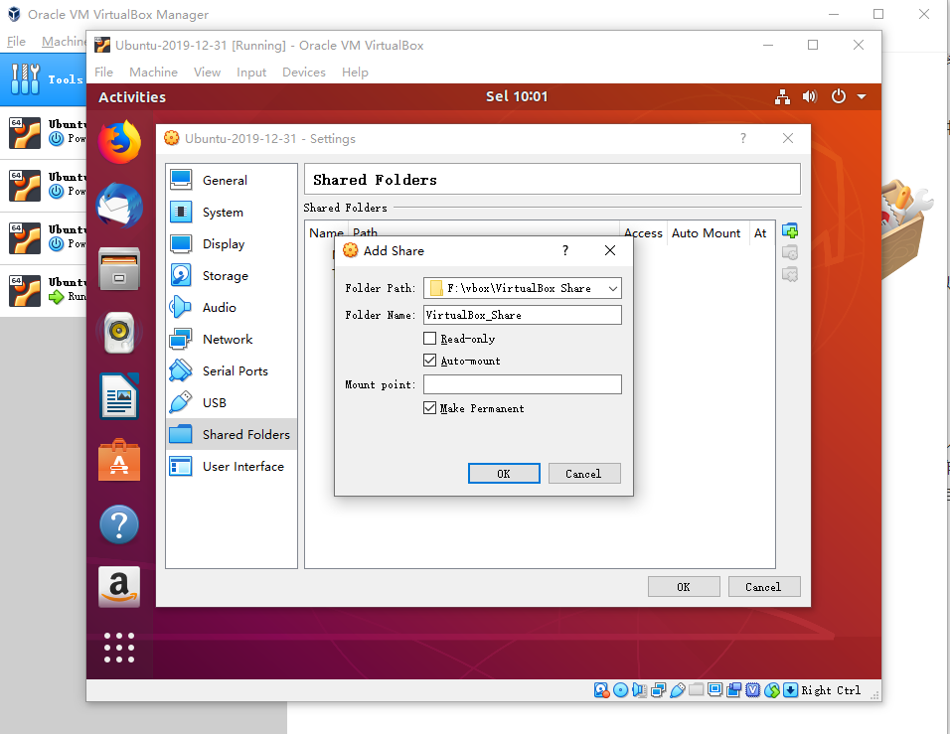
Task: Click the hard disk activity status icon
Action: point(601,690)
